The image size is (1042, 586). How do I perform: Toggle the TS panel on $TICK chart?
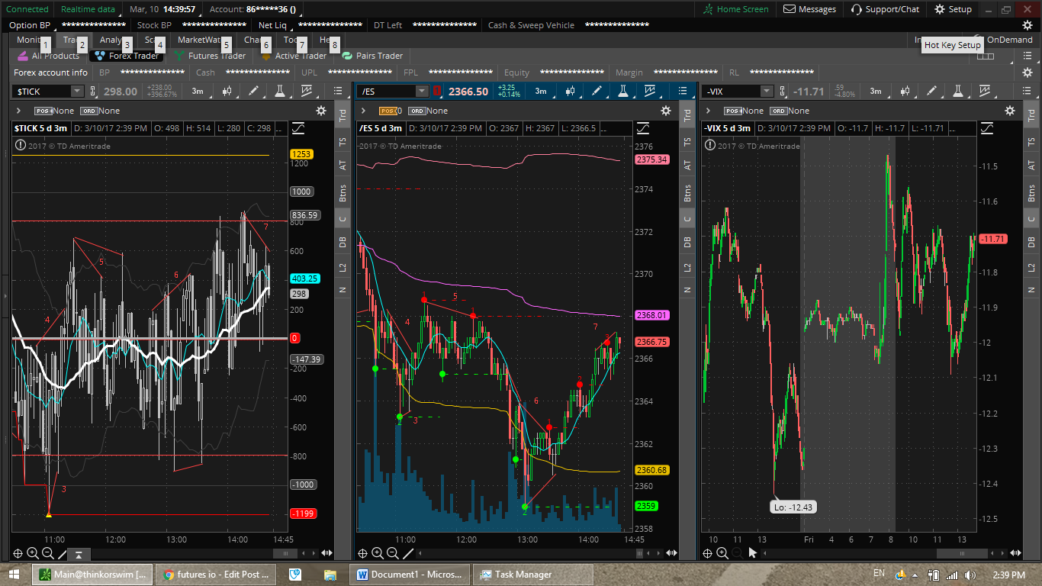(343, 141)
